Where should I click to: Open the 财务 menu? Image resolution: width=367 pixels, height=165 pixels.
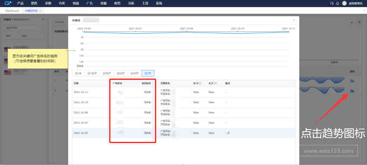click(x=117, y=3)
